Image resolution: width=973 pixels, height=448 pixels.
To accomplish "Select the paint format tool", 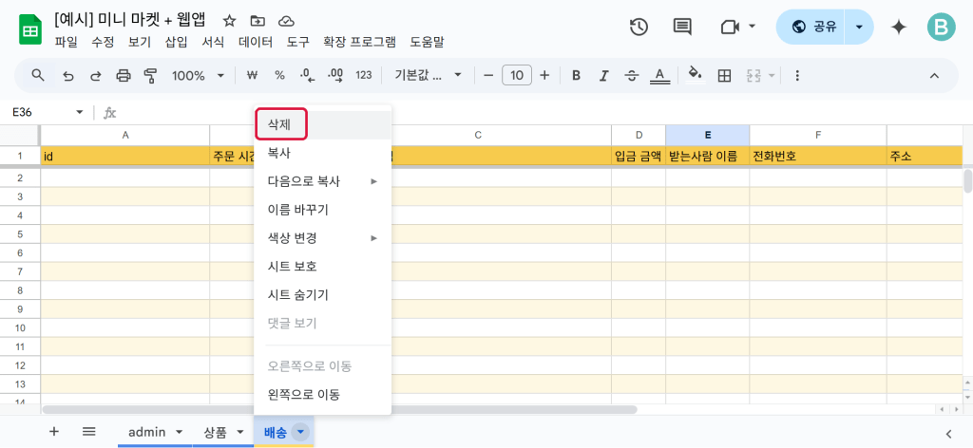I will tap(149, 75).
